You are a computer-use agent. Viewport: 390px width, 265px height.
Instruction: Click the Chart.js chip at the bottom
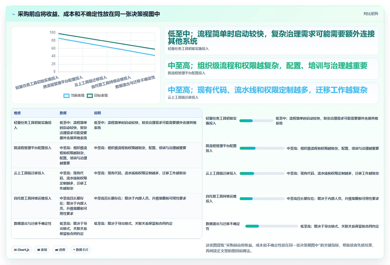pos(22,250)
